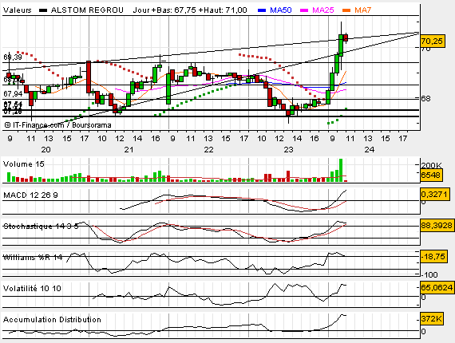Screen dimensions: 455x343
Task: Click the tallest green volume bar
Action: click(x=341, y=170)
